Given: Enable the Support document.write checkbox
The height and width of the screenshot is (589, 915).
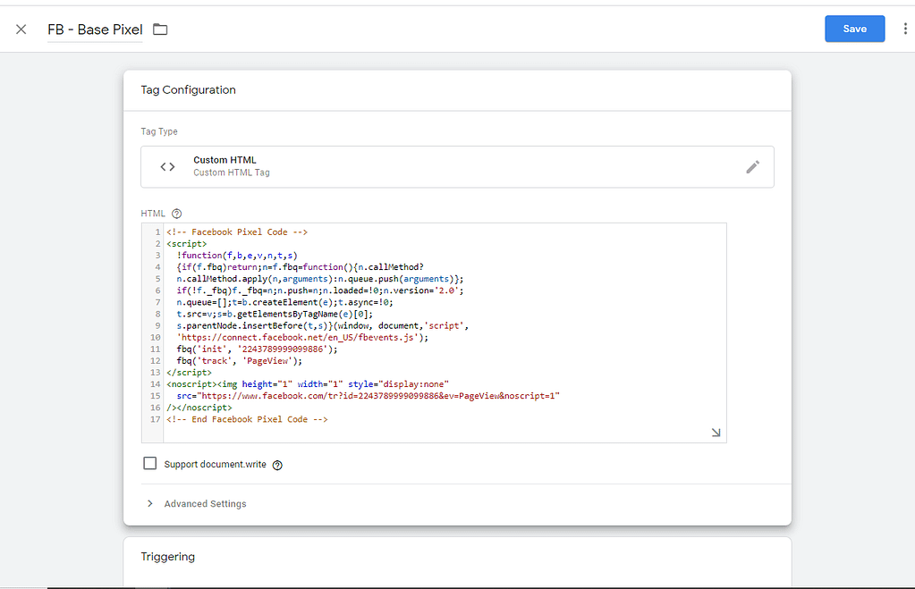Looking at the screenshot, I should coord(150,464).
